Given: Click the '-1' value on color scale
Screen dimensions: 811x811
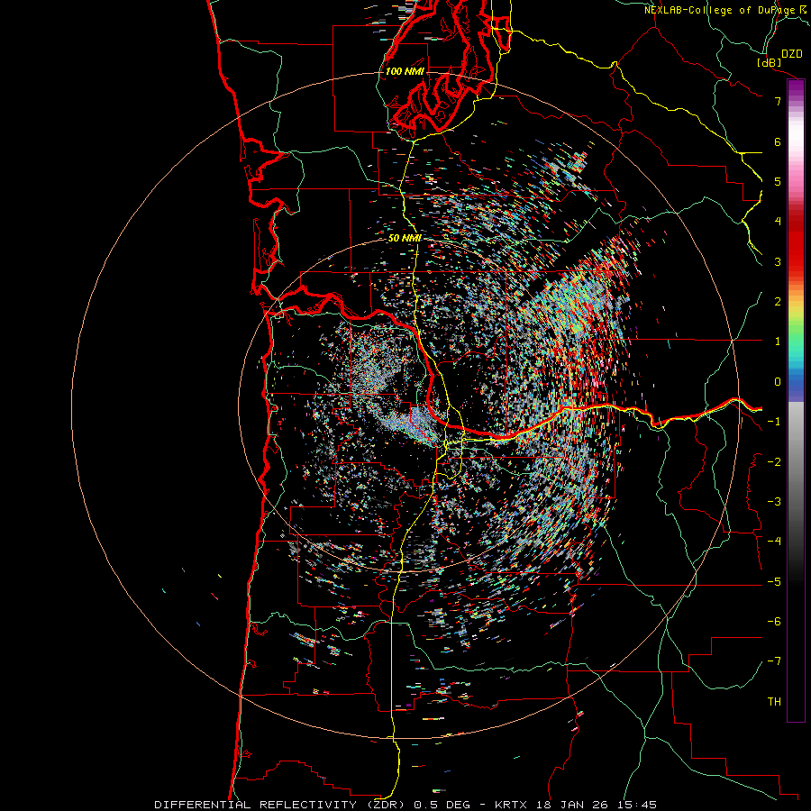Looking at the screenshot, I should [x=774, y=422].
